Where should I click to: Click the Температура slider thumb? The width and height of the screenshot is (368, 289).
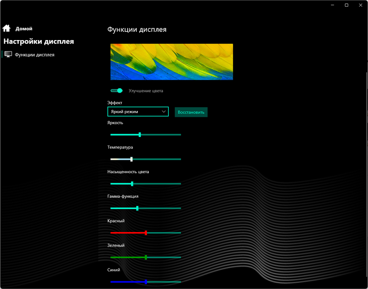point(131,159)
